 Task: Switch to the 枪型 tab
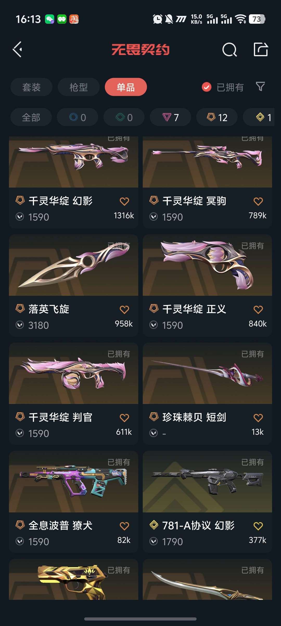(x=79, y=87)
